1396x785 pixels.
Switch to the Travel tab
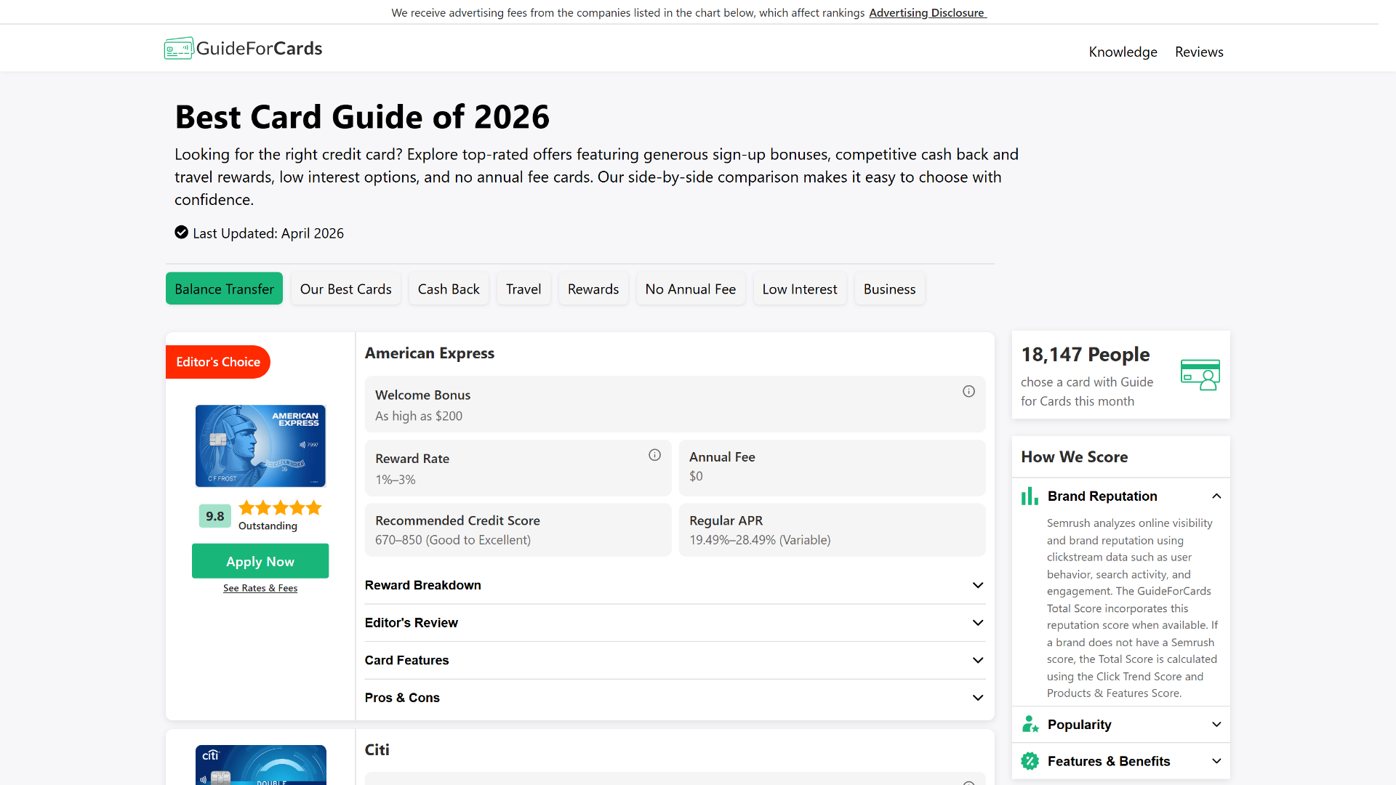point(523,289)
